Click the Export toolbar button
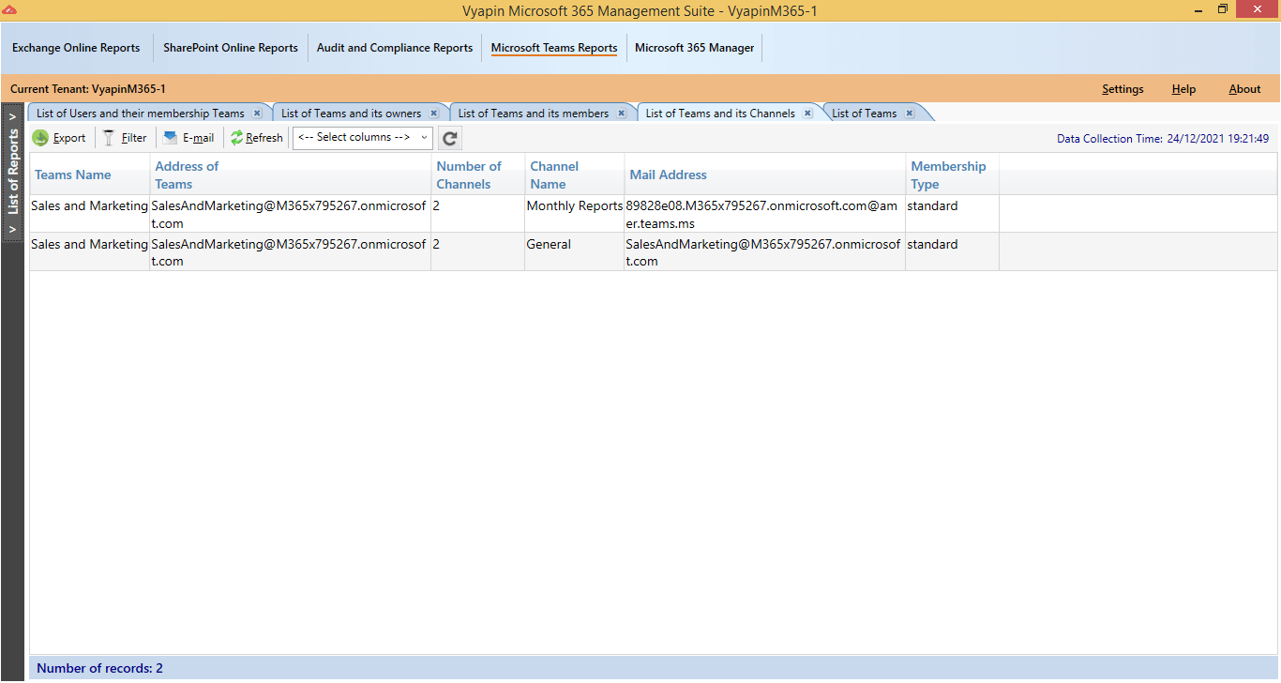 point(59,138)
